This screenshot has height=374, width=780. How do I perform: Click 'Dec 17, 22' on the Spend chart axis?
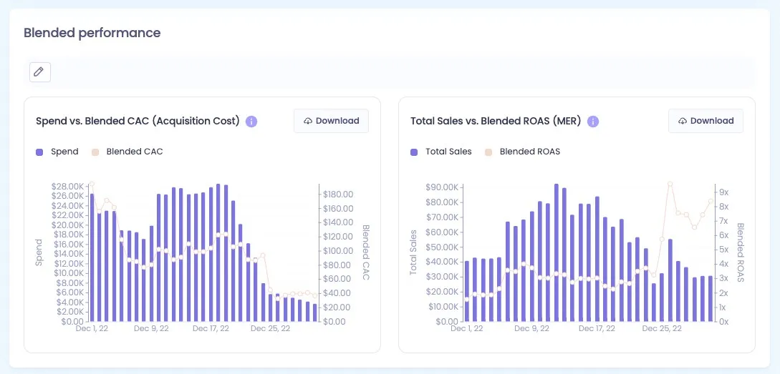211,329
